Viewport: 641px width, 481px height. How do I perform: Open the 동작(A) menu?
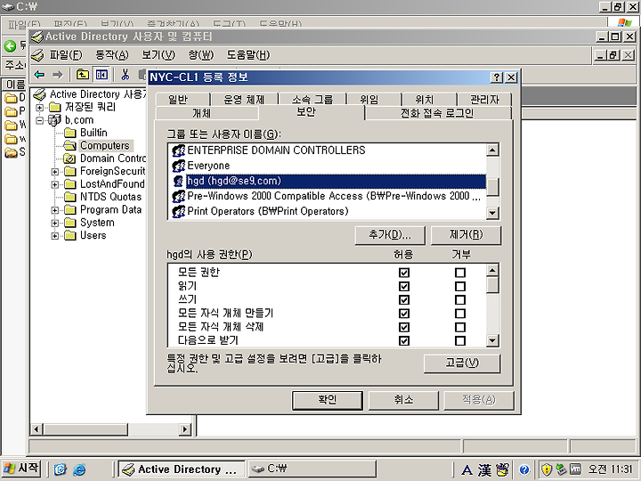coord(111,55)
